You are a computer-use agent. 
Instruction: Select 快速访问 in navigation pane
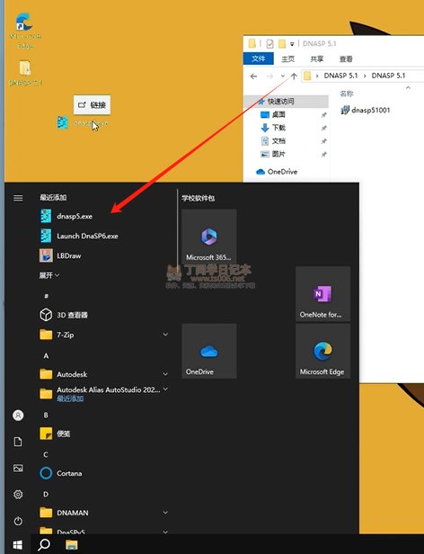pos(287,102)
